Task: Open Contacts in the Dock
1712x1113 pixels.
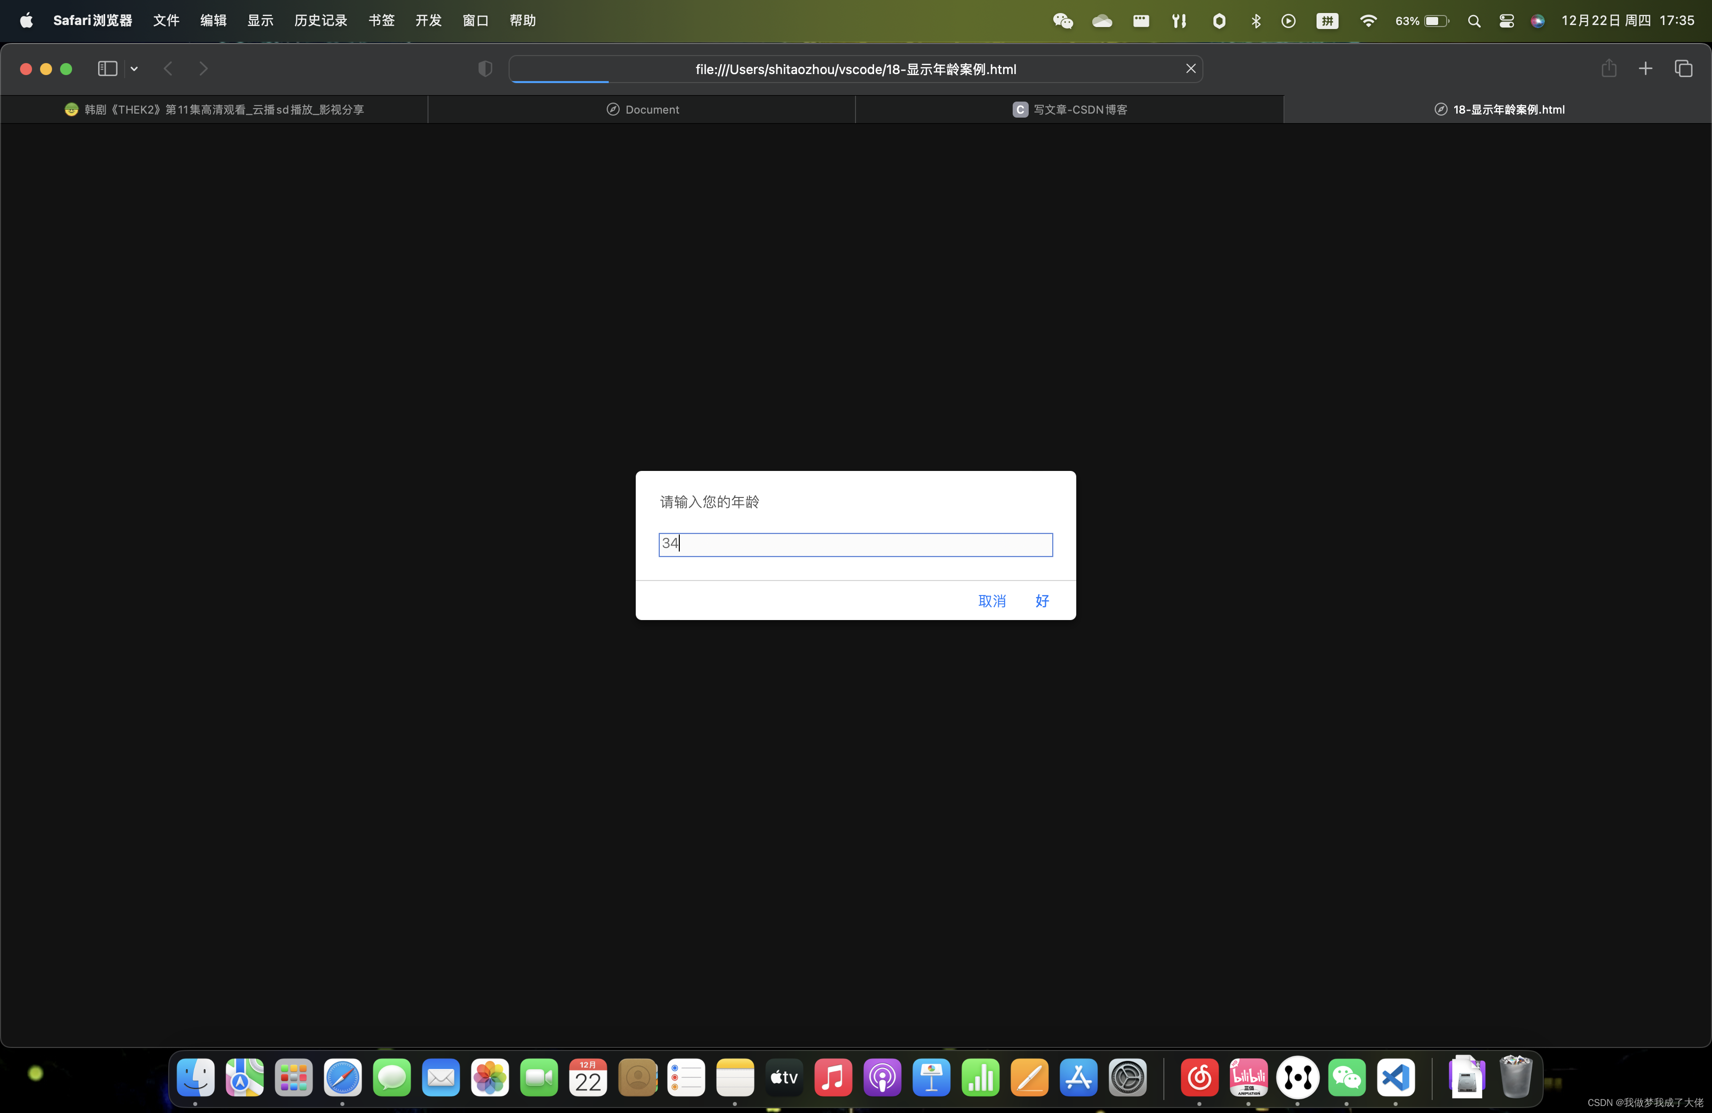Action: tap(637, 1077)
